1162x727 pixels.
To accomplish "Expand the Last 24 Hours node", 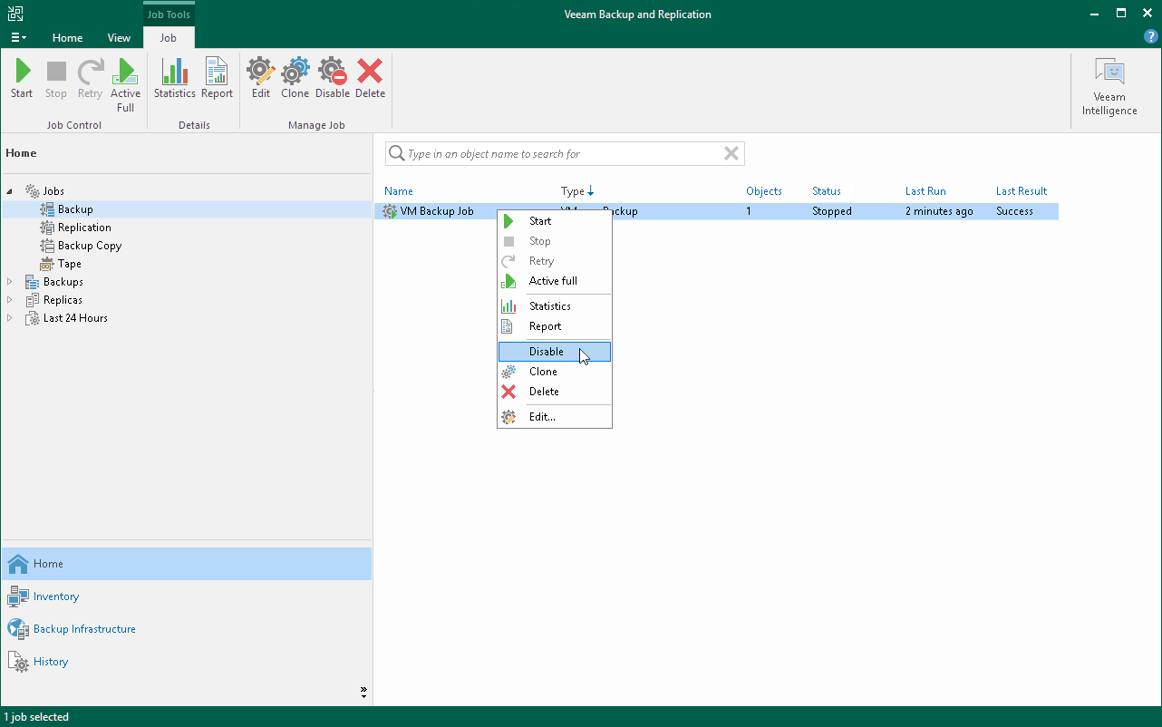I will tap(10, 318).
